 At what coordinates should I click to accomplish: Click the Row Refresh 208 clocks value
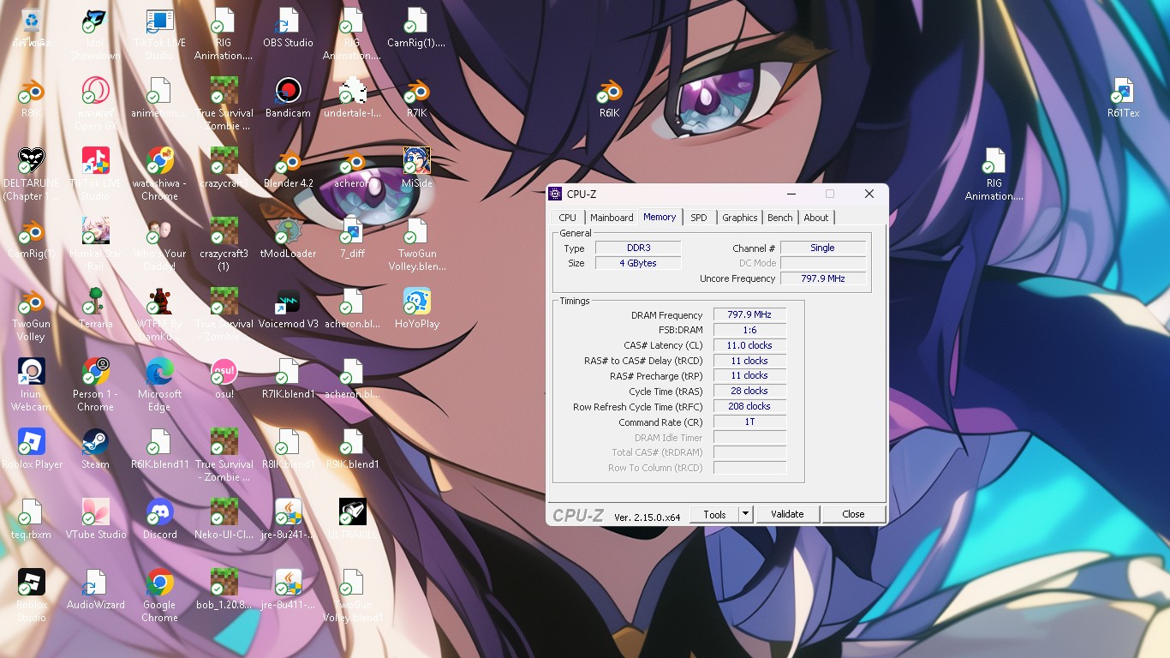[x=749, y=406]
